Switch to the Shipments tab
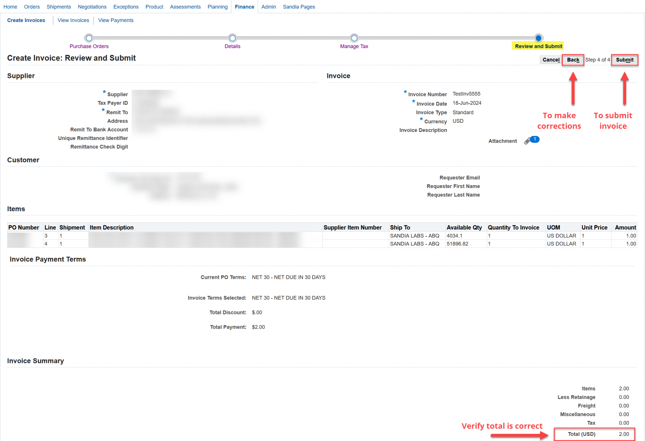645x441 pixels. coord(59,7)
